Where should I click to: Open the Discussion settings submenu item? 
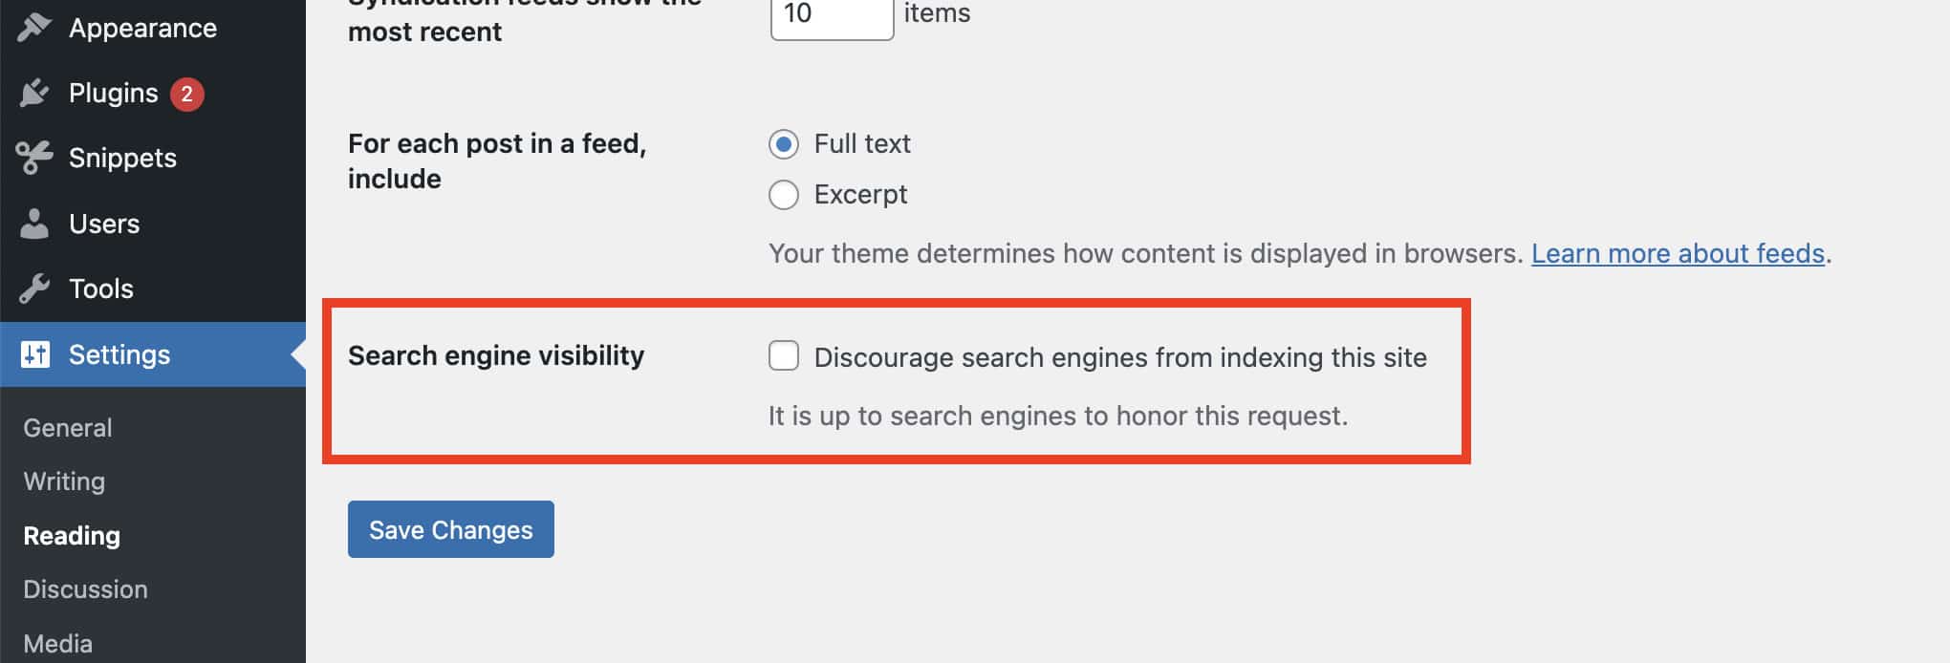tap(85, 589)
